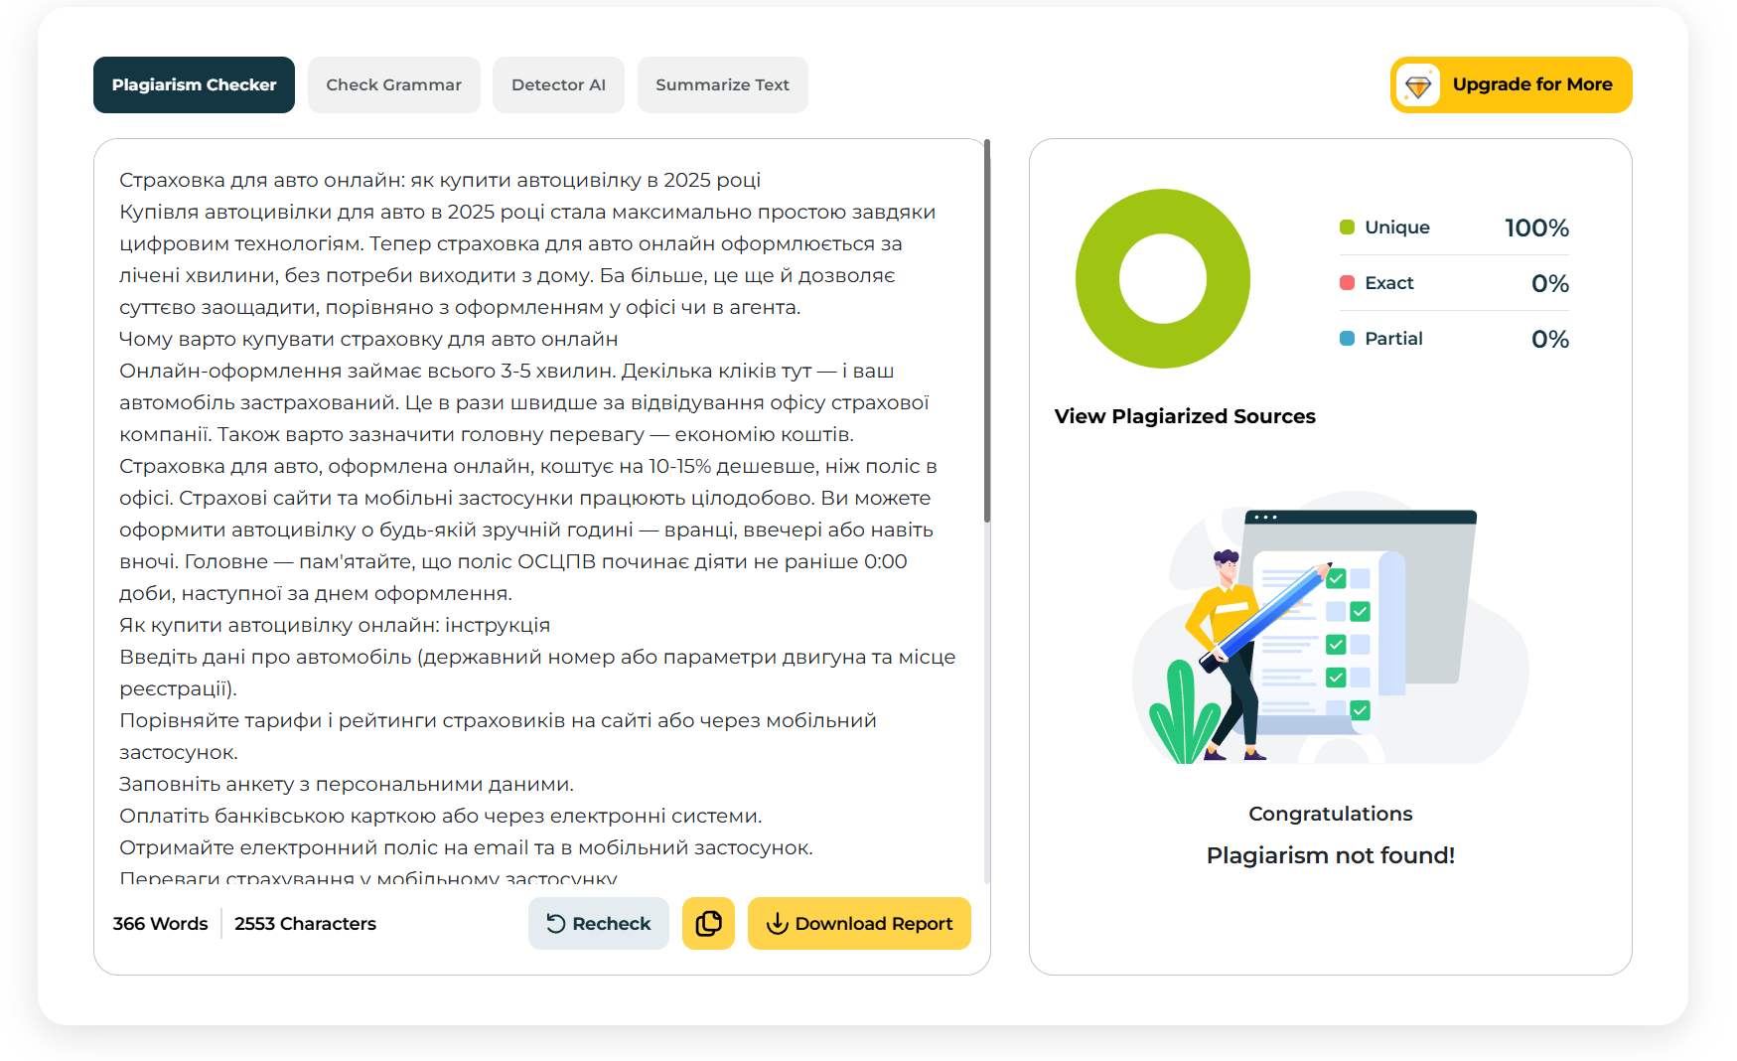Click the Partial 0% value

1550,339
